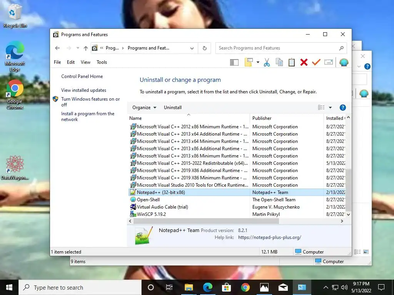The height and width of the screenshot is (295, 394).
Task: Click the vertical scrollbar thumb of program list
Action: 348,190
